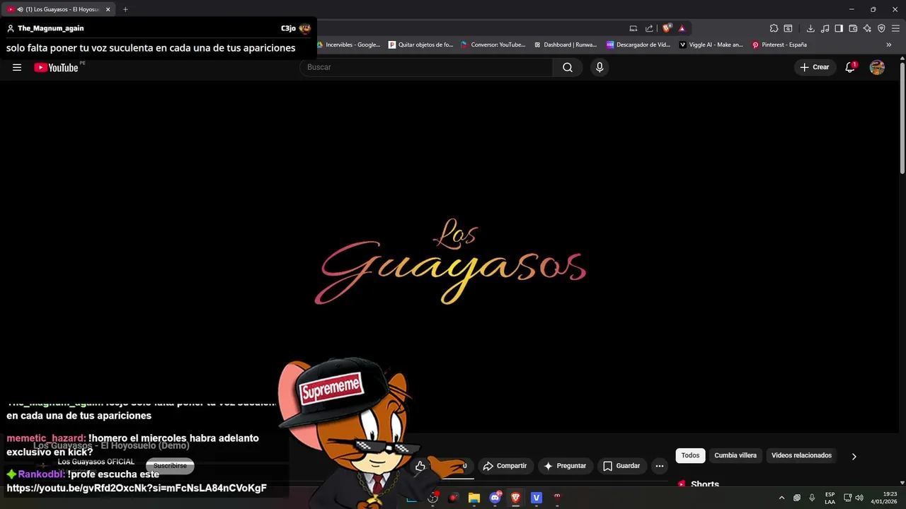Open Brave Wallet icon
Image resolution: width=906 pixels, height=509 pixels.
click(853, 28)
